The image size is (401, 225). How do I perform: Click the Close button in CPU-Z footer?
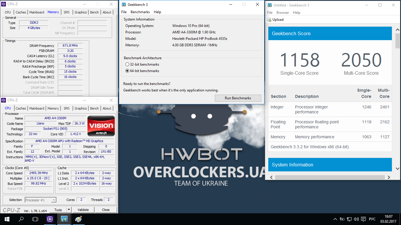pos(106,210)
